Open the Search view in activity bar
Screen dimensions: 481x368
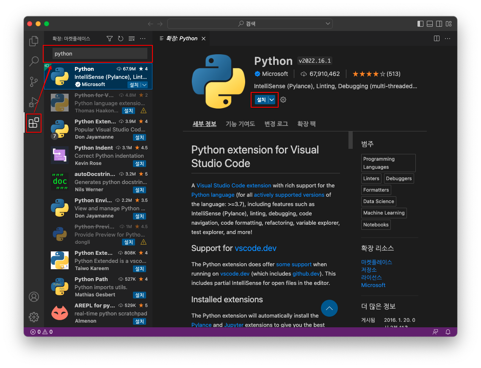[34, 61]
